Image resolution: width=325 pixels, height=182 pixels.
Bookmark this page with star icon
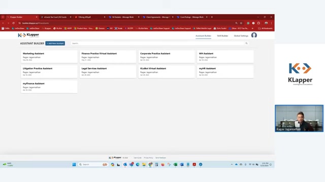[241, 23]
